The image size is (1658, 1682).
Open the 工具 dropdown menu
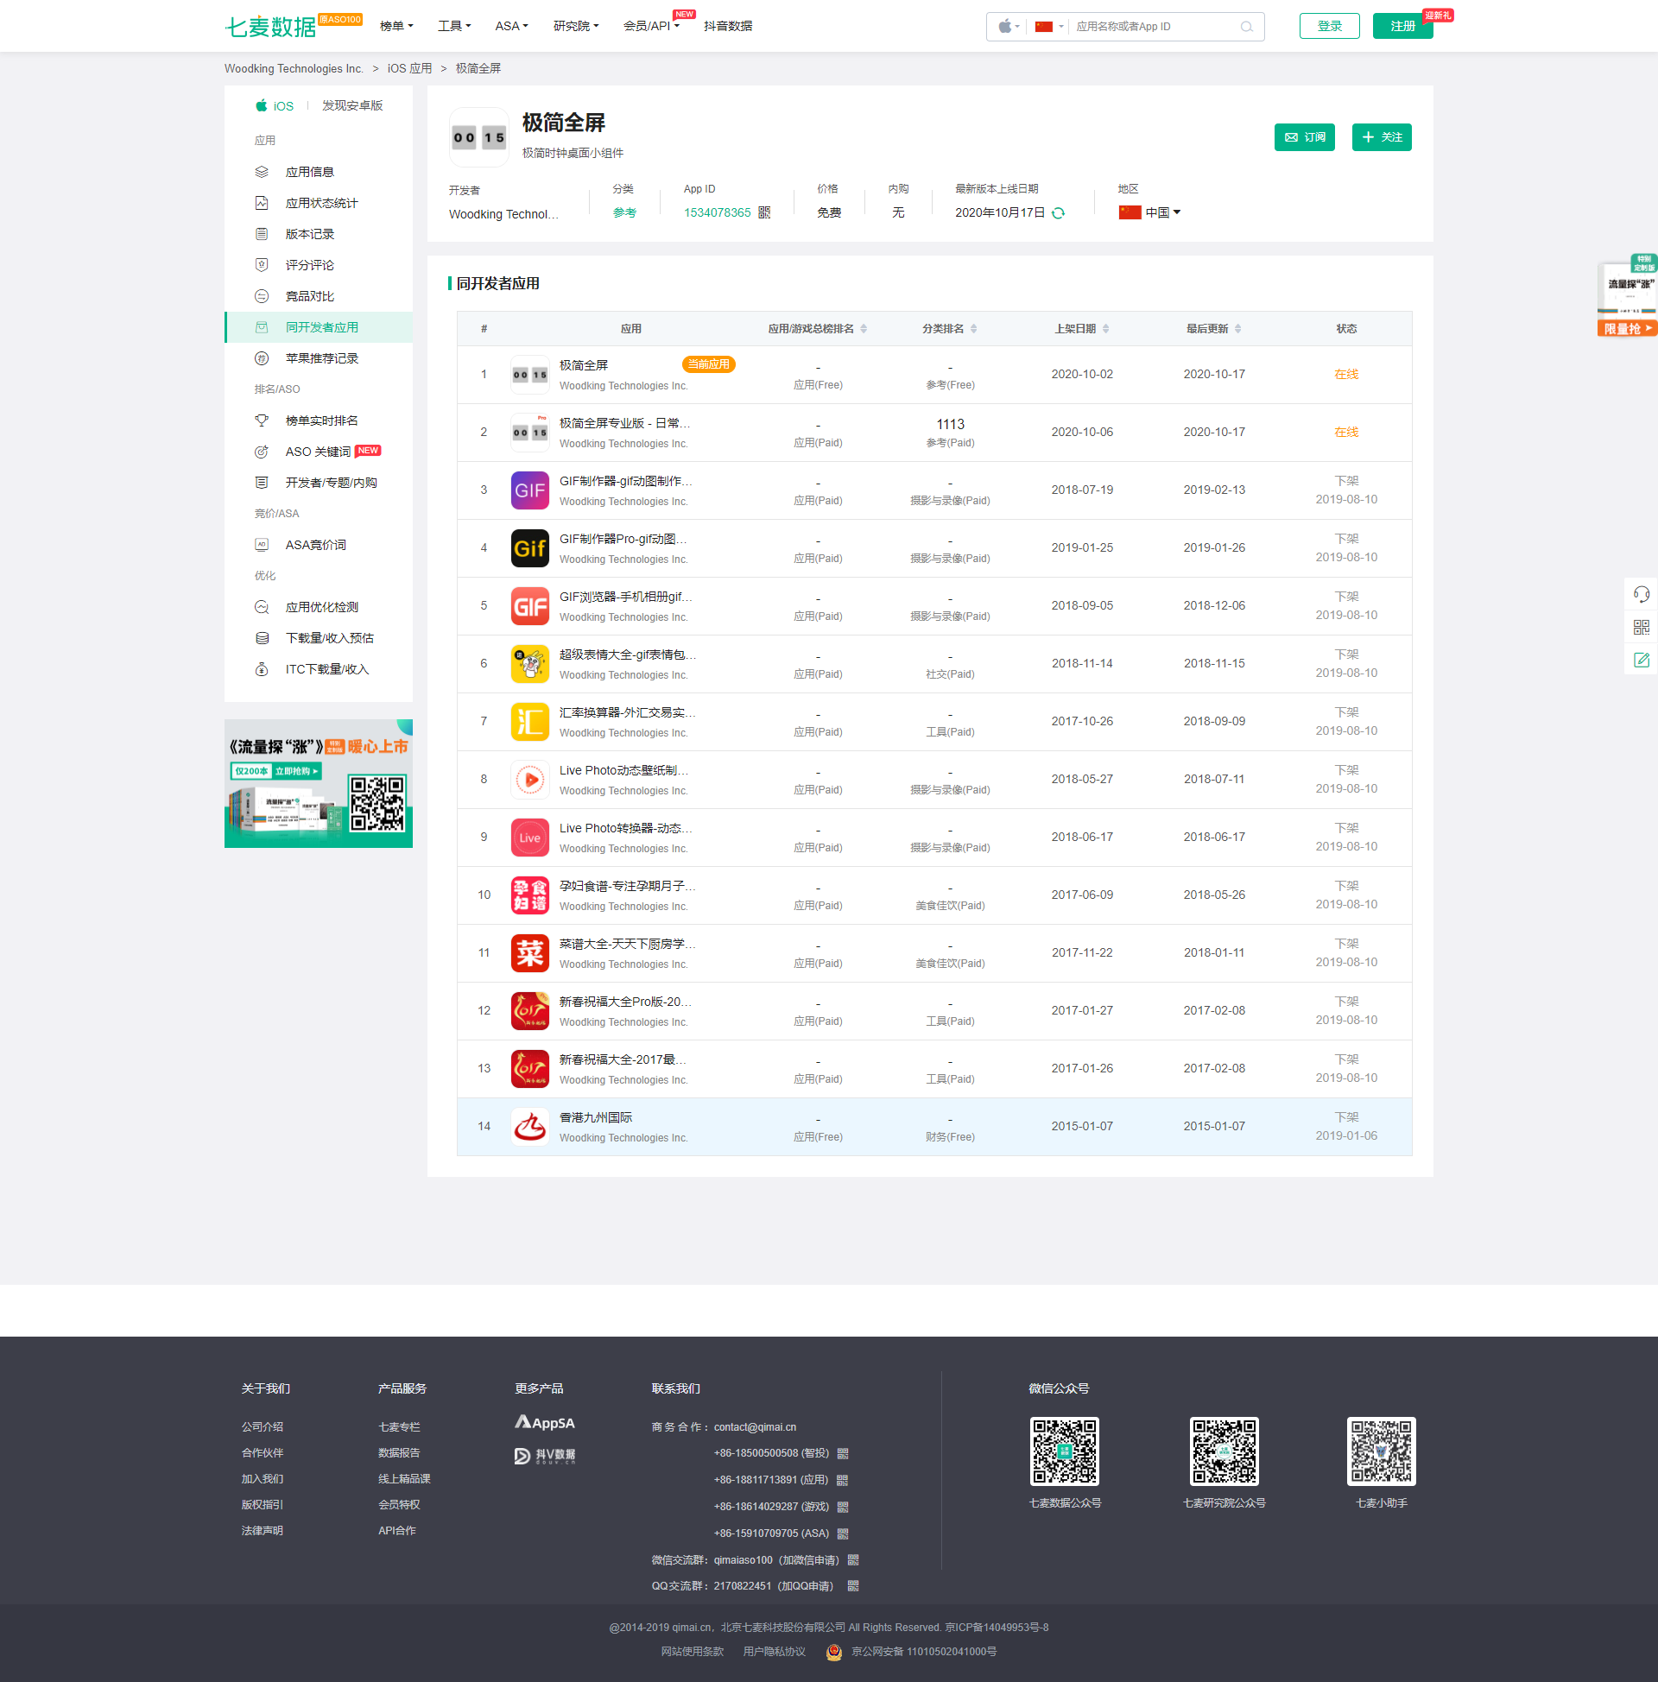coord(453,26)
